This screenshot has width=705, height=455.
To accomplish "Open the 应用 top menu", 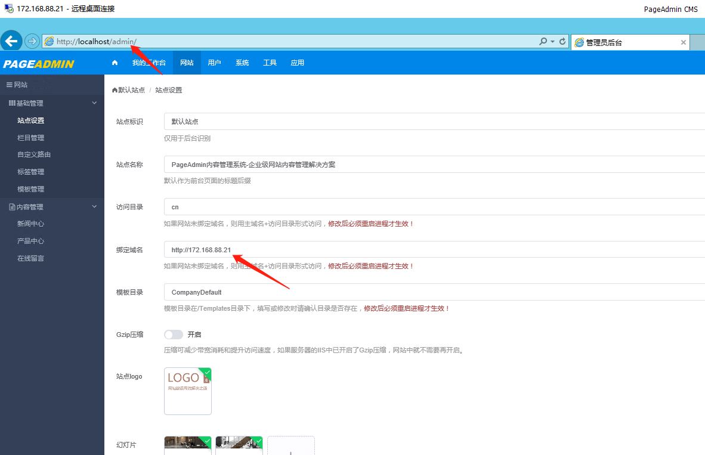I will (297, 63).
